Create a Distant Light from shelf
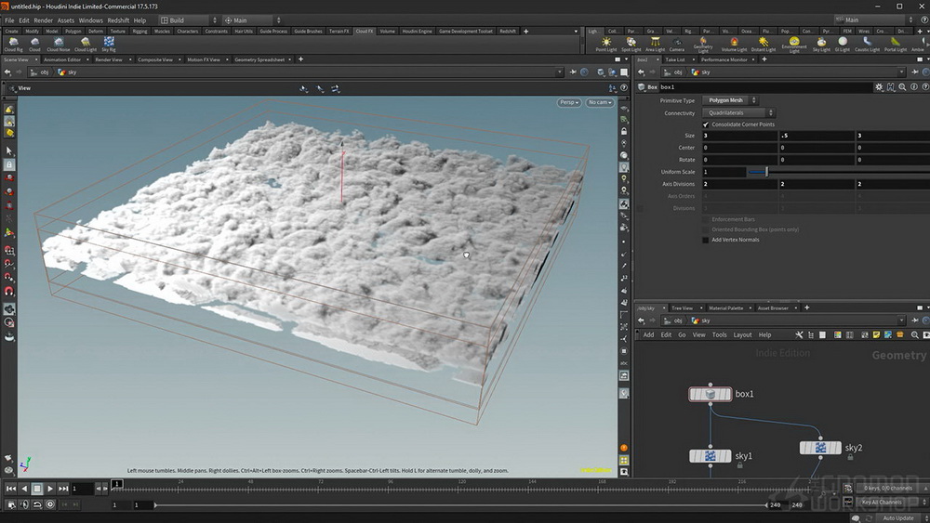 click(x=764, y=45)
